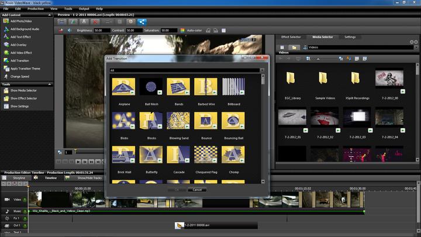Select video thumbnail 7-2-2012_01

(x=292, y=117)
